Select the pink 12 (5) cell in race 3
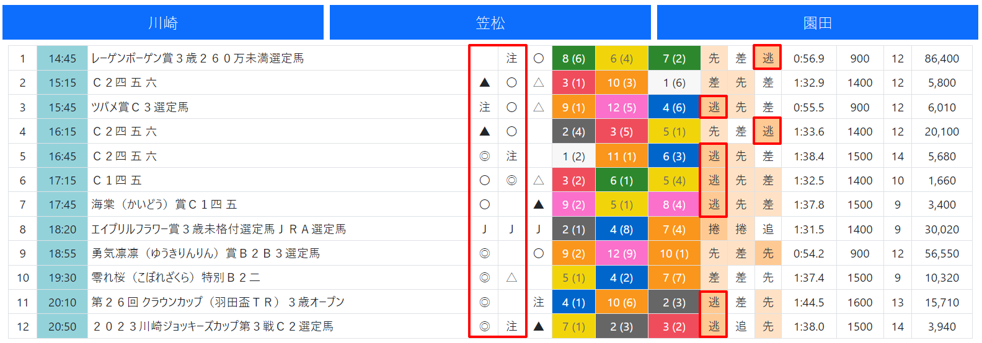This screenshot has width=982, height=343. 621,107
